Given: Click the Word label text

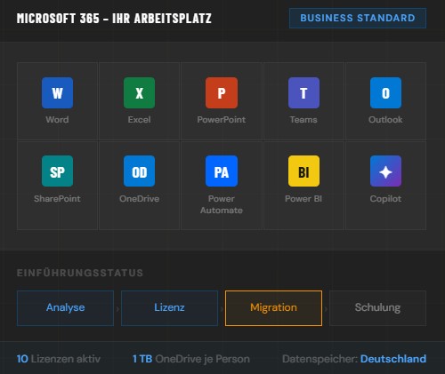Looking at the screenshot, I should pos(57,120).
